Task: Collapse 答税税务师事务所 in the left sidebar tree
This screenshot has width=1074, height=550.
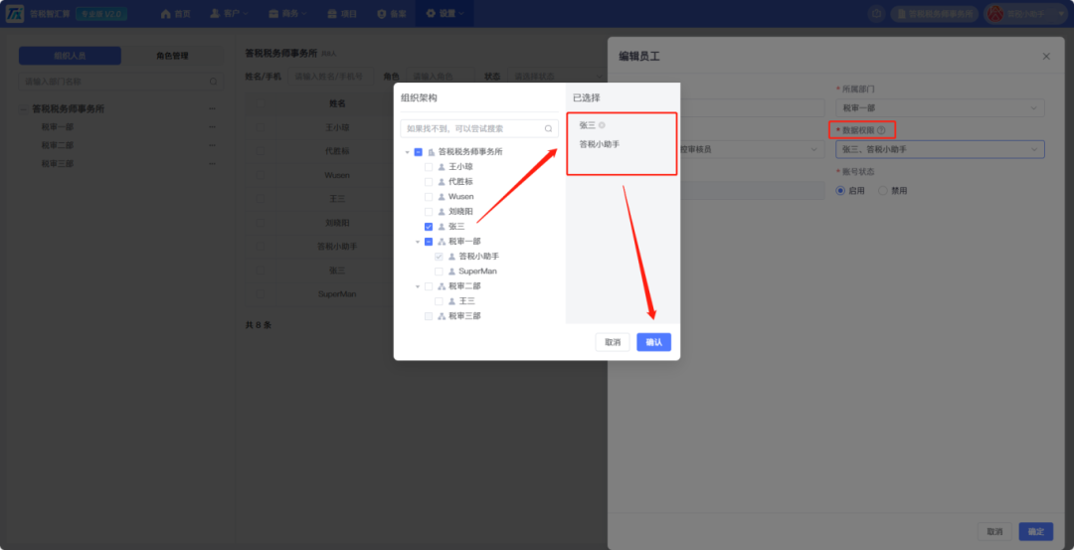Action: [23, 108]
